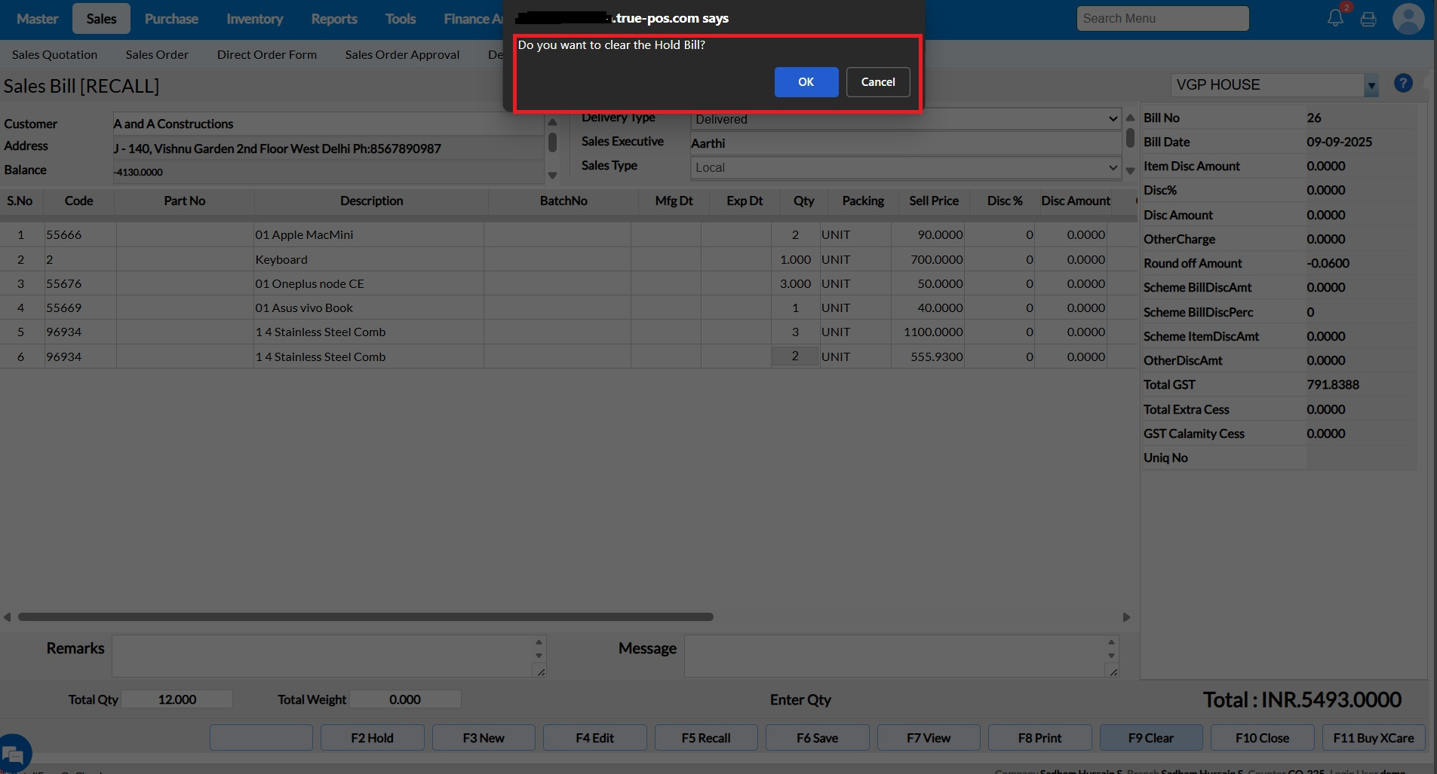This screenshot has width=1437, height=774.
Task: Click the F10 Close button
Action: 1262,738
